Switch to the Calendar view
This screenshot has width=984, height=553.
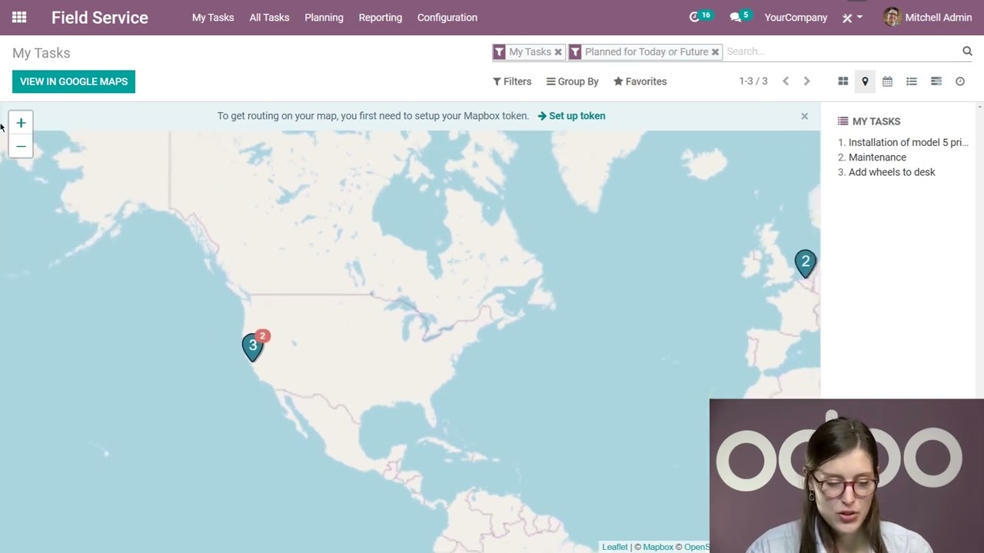tap(887, 81)
